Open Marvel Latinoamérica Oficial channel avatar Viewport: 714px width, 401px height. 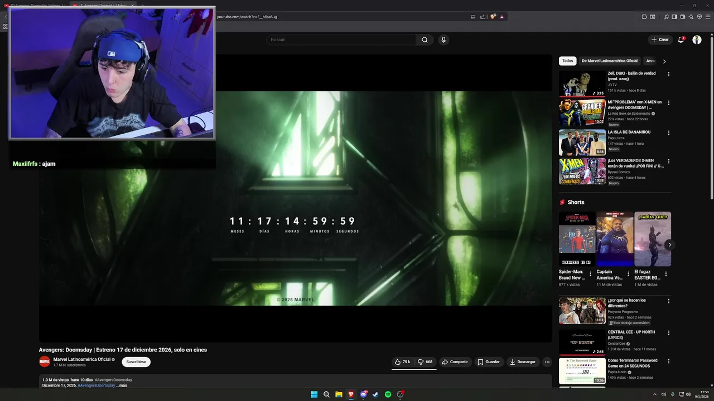tap(45, 362)
